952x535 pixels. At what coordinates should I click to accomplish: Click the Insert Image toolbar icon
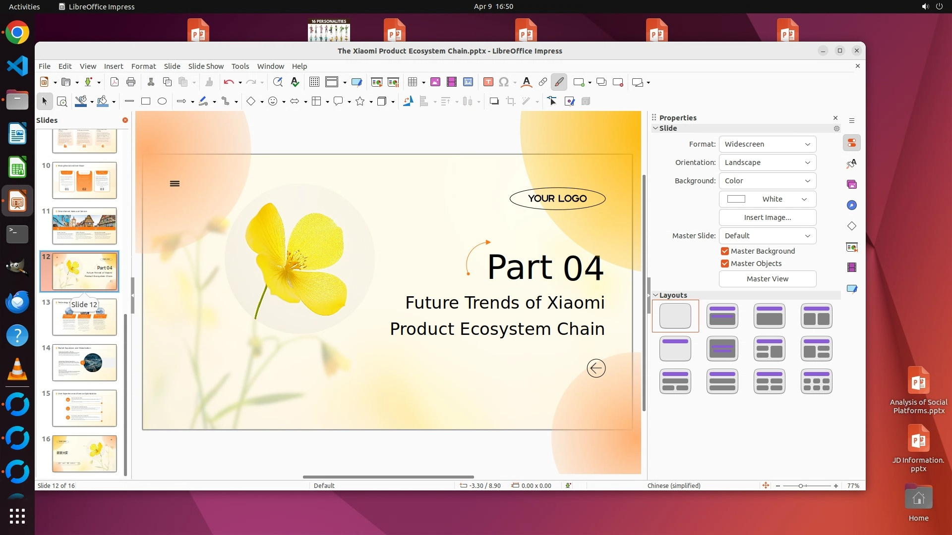(x=435, y=82)
